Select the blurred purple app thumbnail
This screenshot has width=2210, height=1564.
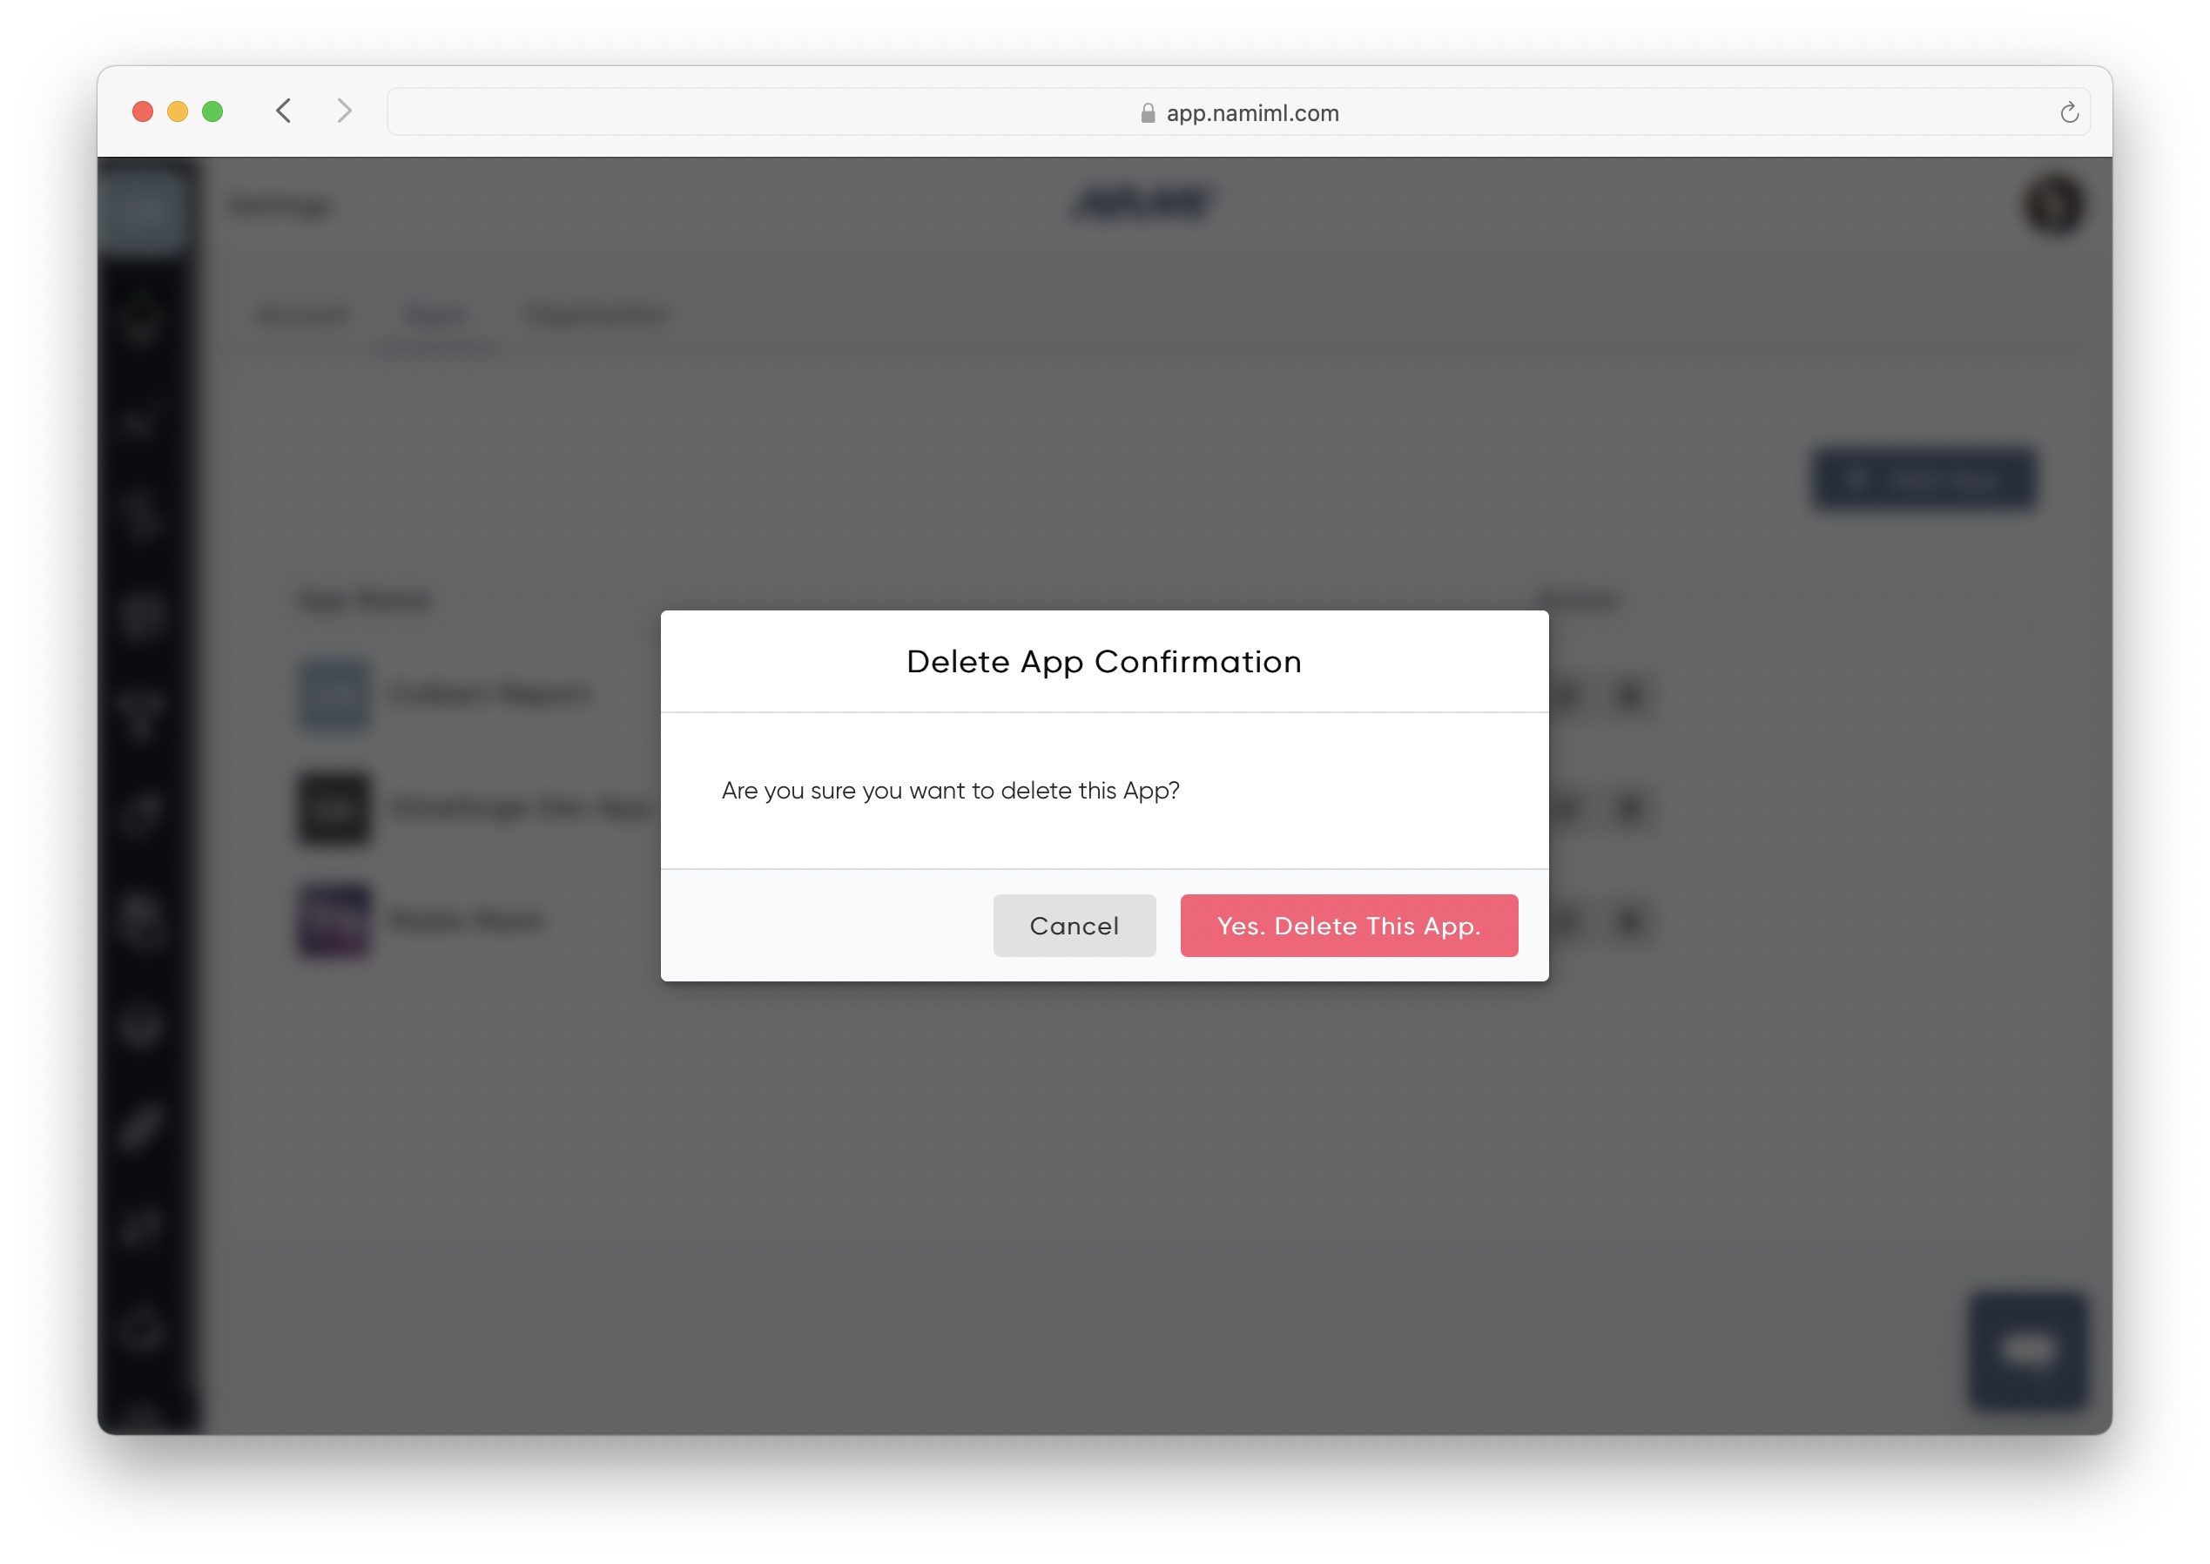(x=334, y=920)
